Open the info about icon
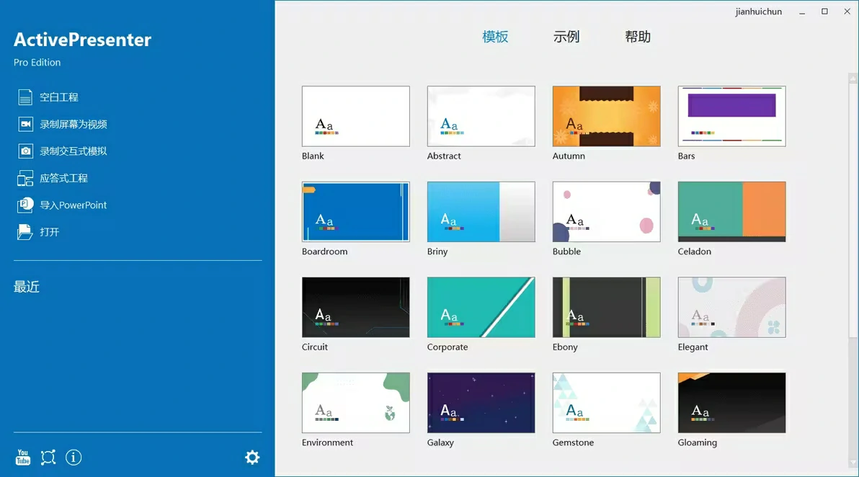Image resolution: width=859 pixels, height=477 pixels. pos(74,458)
